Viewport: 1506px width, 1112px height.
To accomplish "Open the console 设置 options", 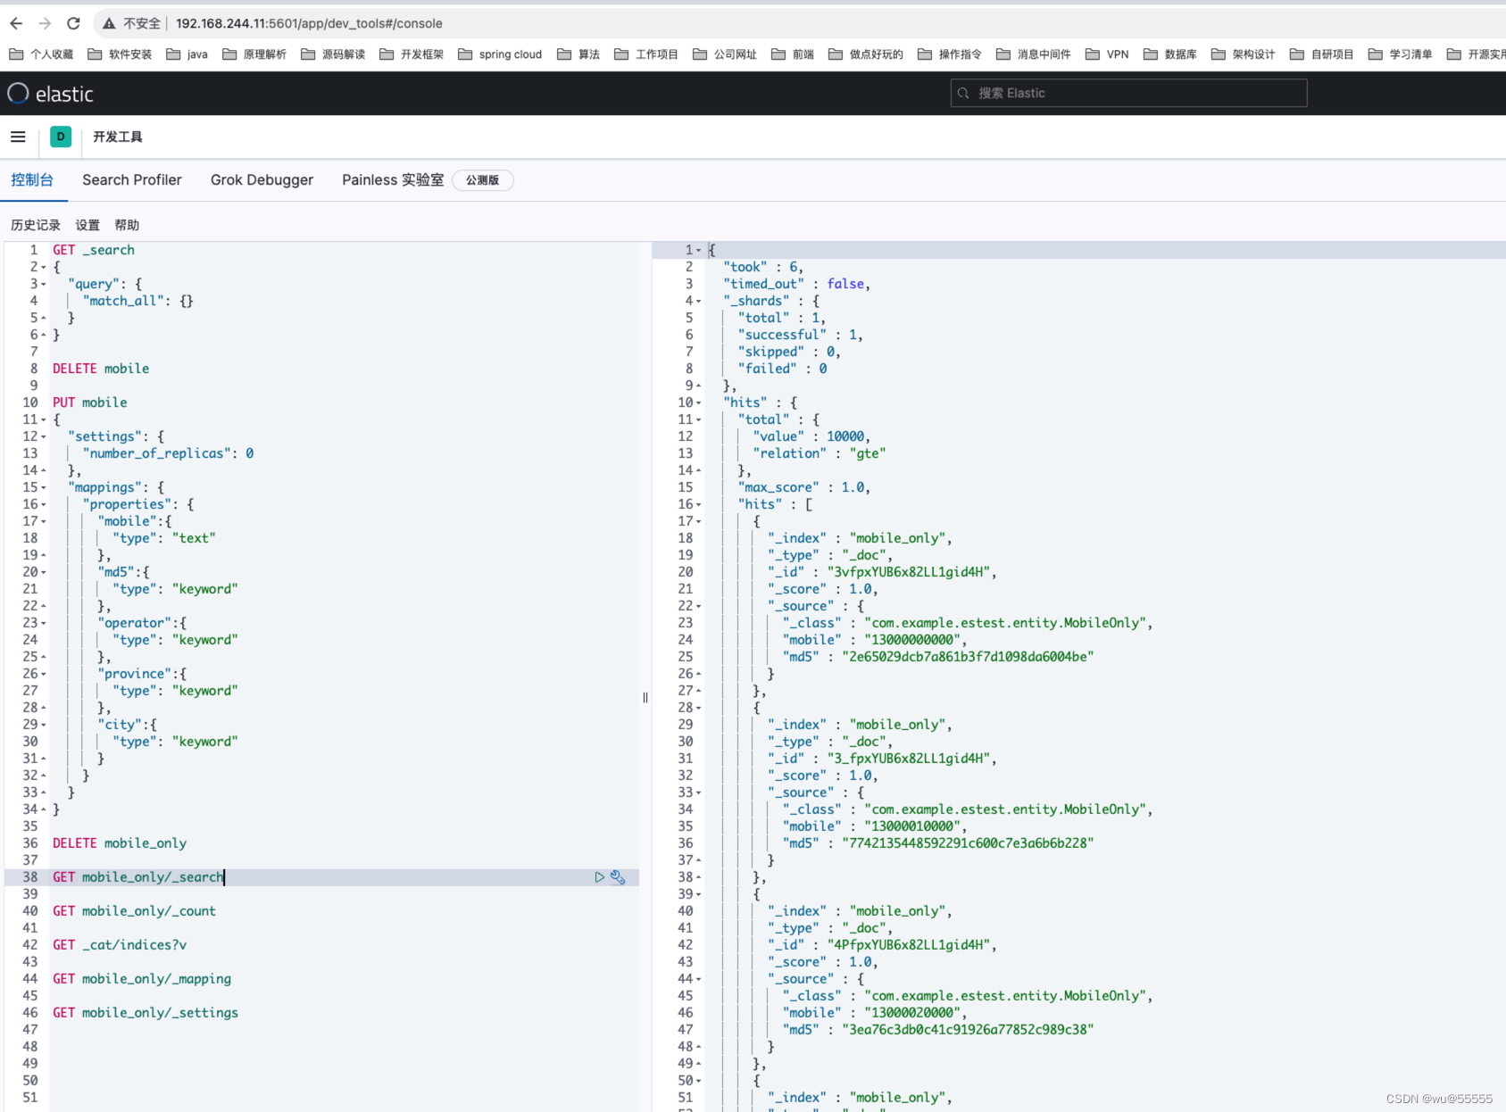I will point(87,225).
